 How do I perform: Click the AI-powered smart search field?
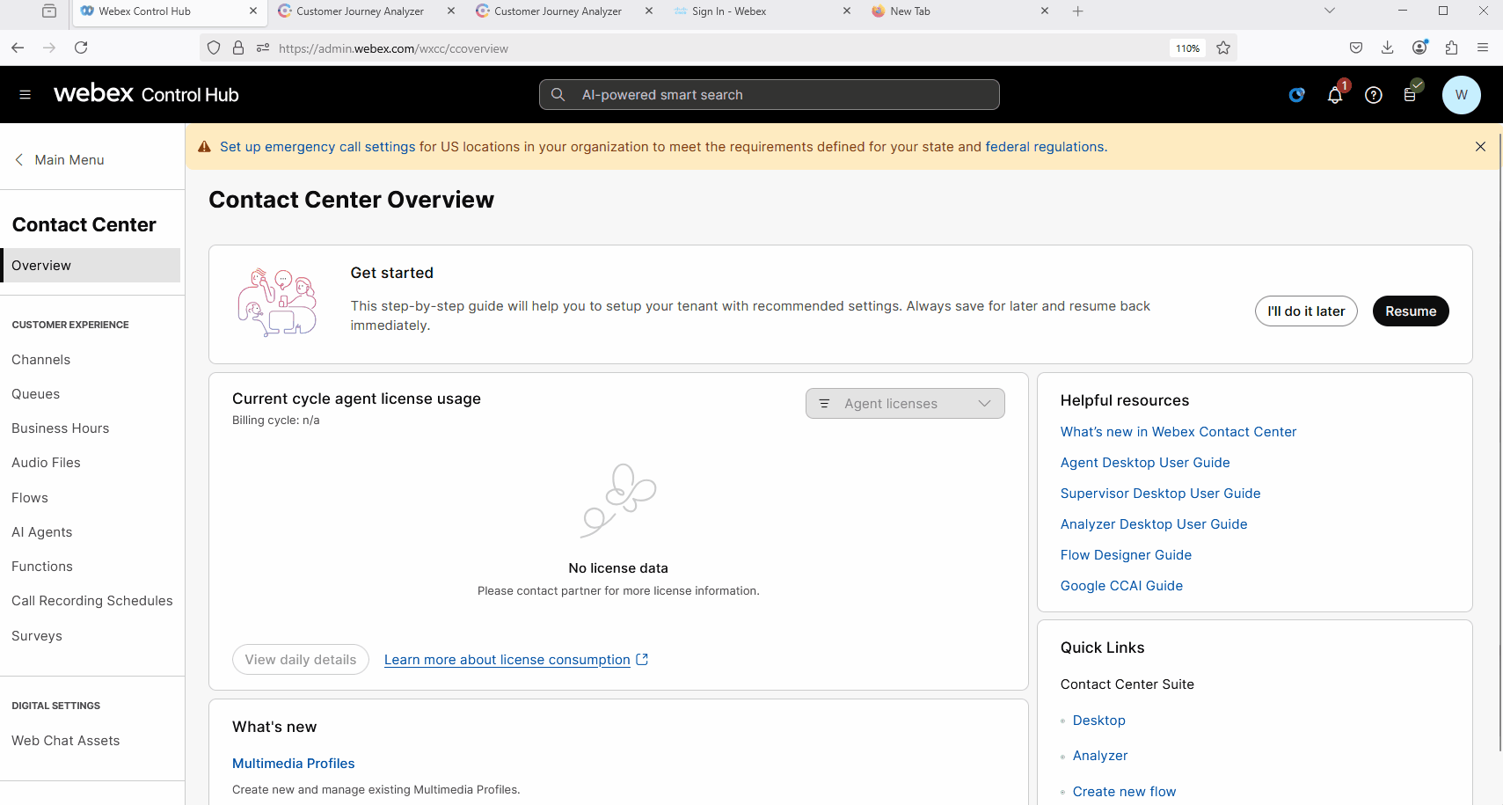pos(770,95)
